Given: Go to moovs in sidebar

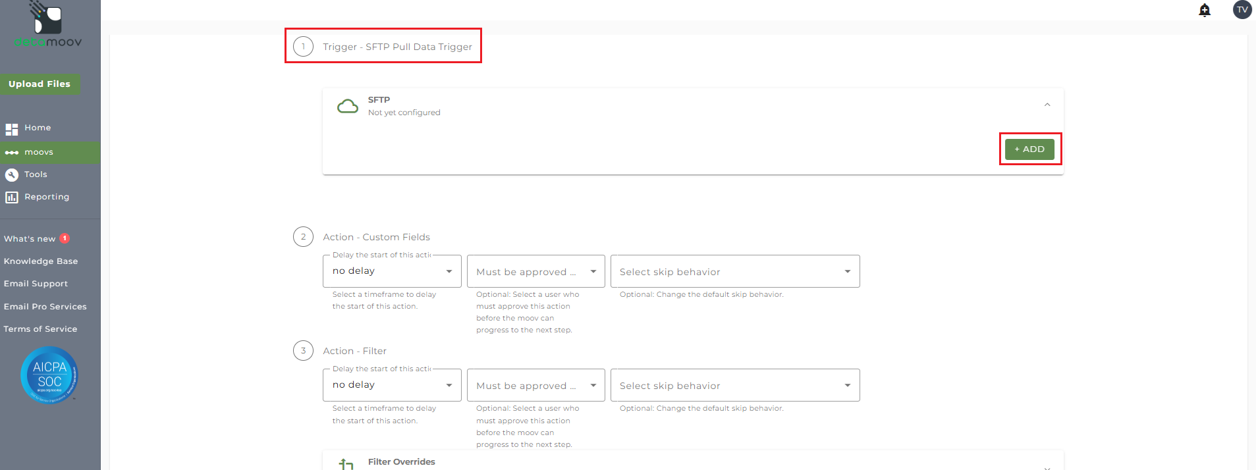Looking at the screenshot, I should [x=39, y=153].
